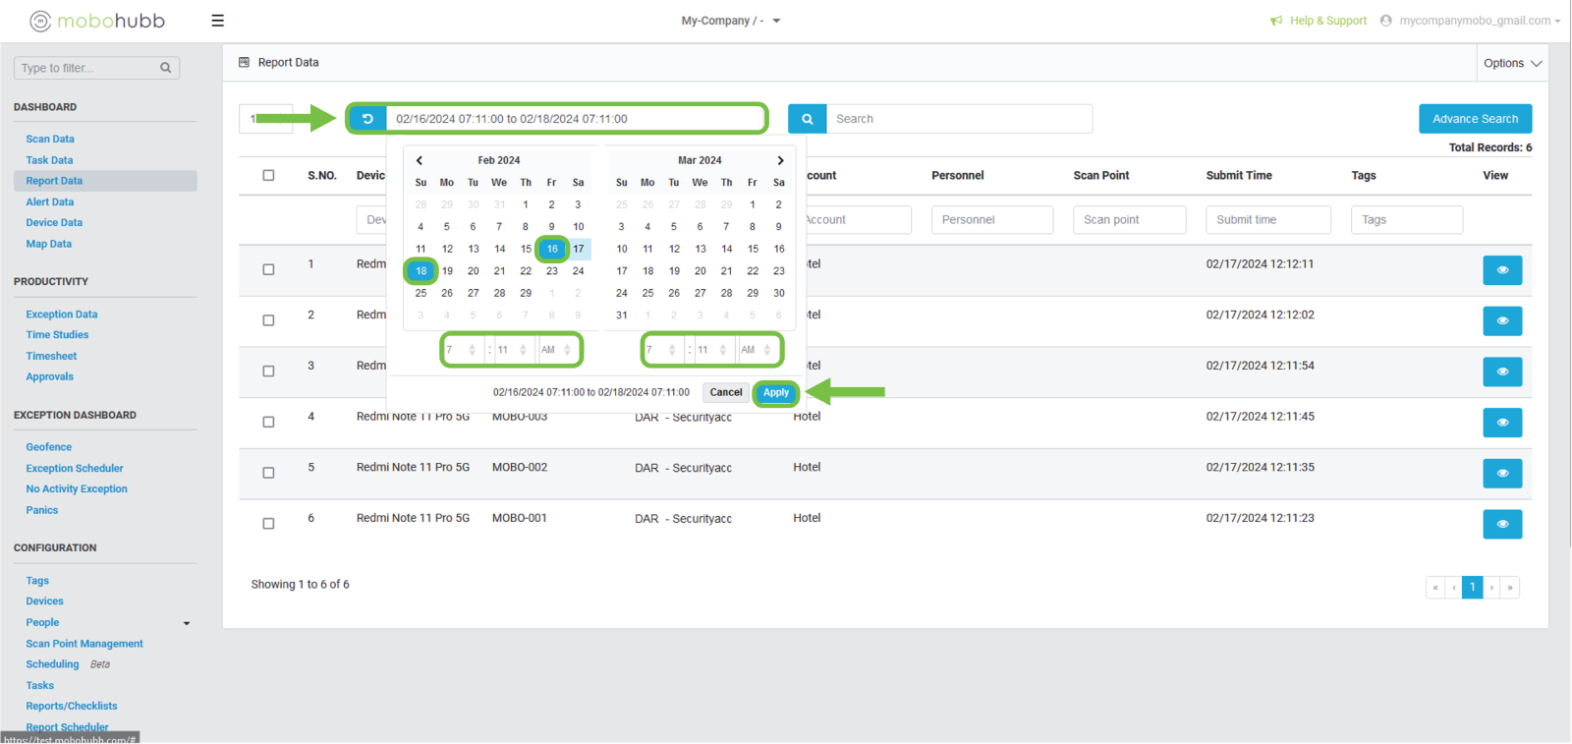Open view for record 6 eye icon
The height and width of the screenshot is (744, 1572).
(1501, 524)
